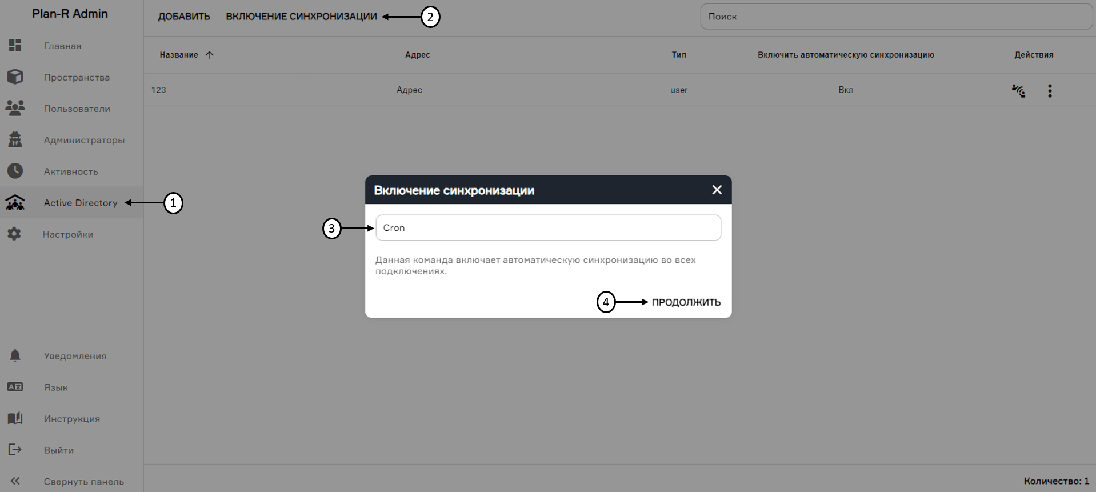The height and width of the screenshot is (492, 1096).
Task: Close the Включение синхронизации dialog
Action: tap(717, 190)
